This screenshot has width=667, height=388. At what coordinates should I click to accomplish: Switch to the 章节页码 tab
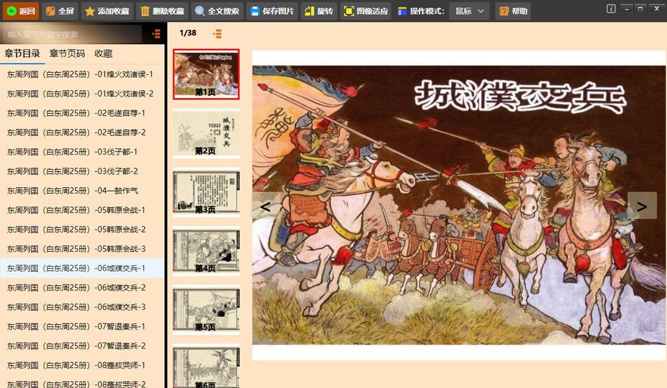pos(67,54)
